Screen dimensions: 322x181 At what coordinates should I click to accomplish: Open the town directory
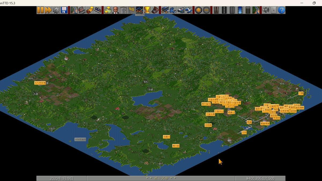[82, 10]
